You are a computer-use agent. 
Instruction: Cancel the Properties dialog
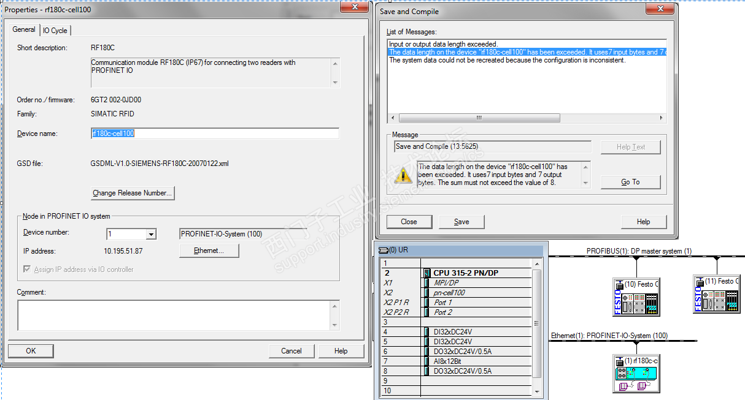pyautogui.click(x=291, y=351)
